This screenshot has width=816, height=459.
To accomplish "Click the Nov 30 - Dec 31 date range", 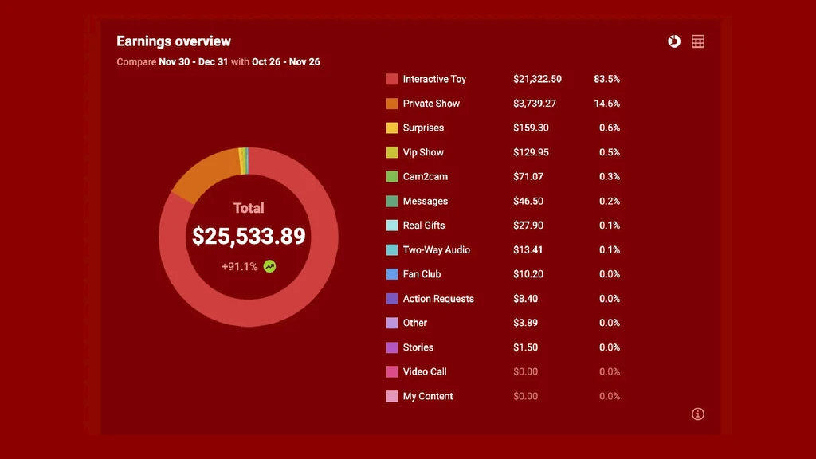I will [x=193, y=61].
